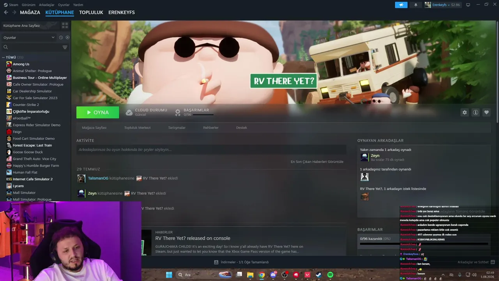Open the Oyunlar menu in menu bar

pyautogui.click(x=64, y=5)
